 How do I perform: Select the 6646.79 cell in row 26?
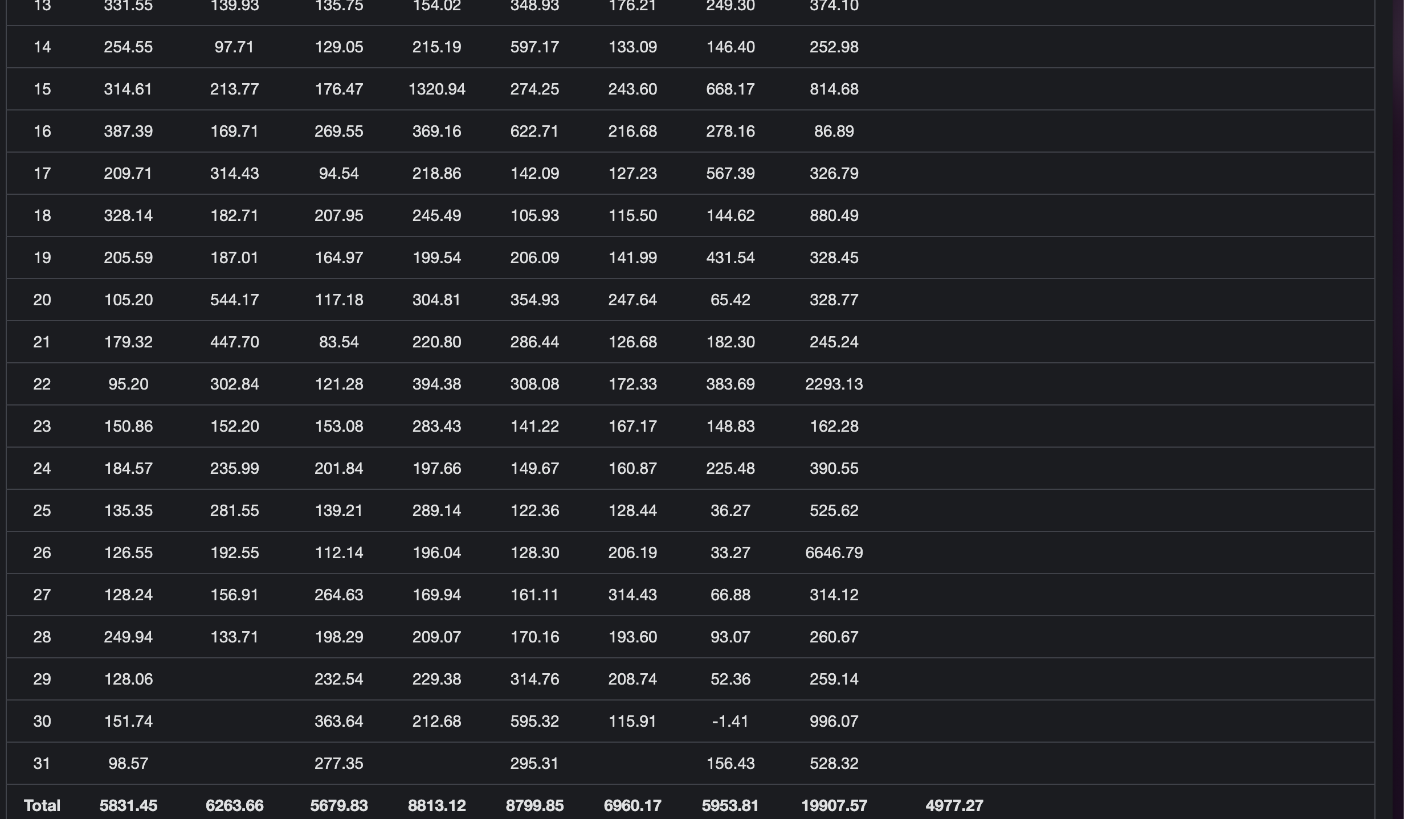(x=834, y=553)
